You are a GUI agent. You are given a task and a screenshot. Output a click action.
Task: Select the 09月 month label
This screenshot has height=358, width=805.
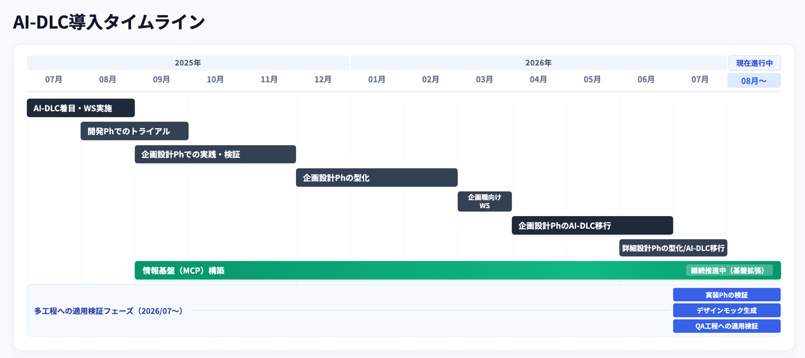click(161, 79)
